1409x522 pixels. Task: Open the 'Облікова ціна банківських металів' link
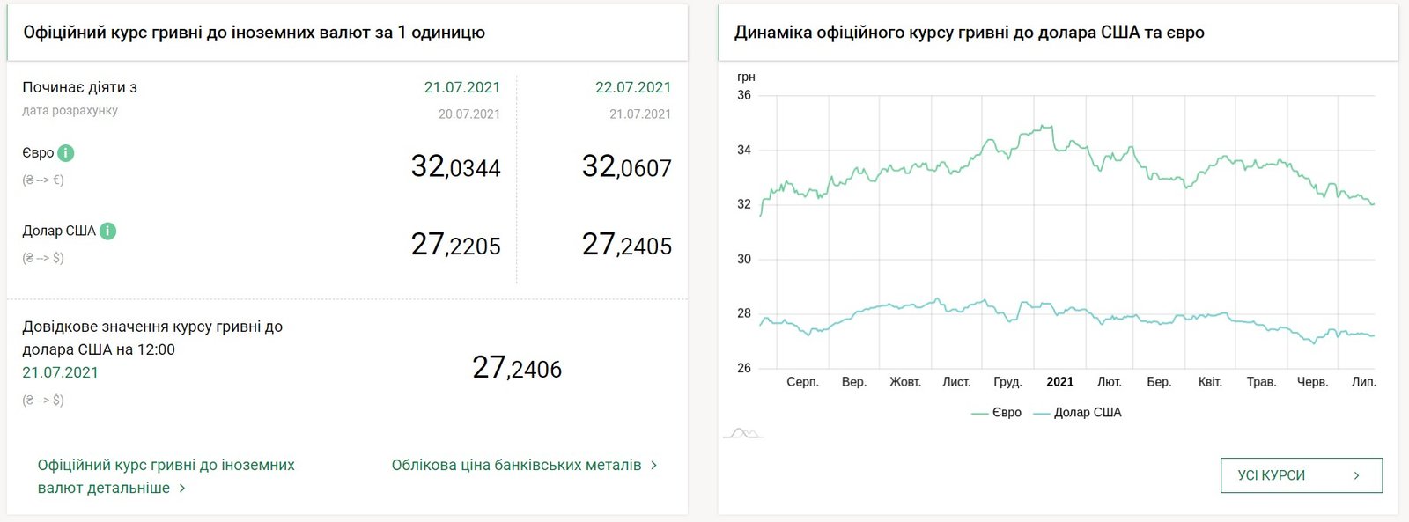coord(516,465)
